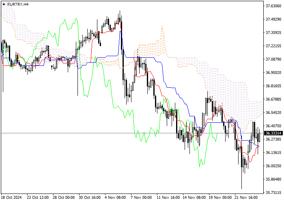
Task: Click the 7 Nov 00:00 time label
Action: click(141, 198)
